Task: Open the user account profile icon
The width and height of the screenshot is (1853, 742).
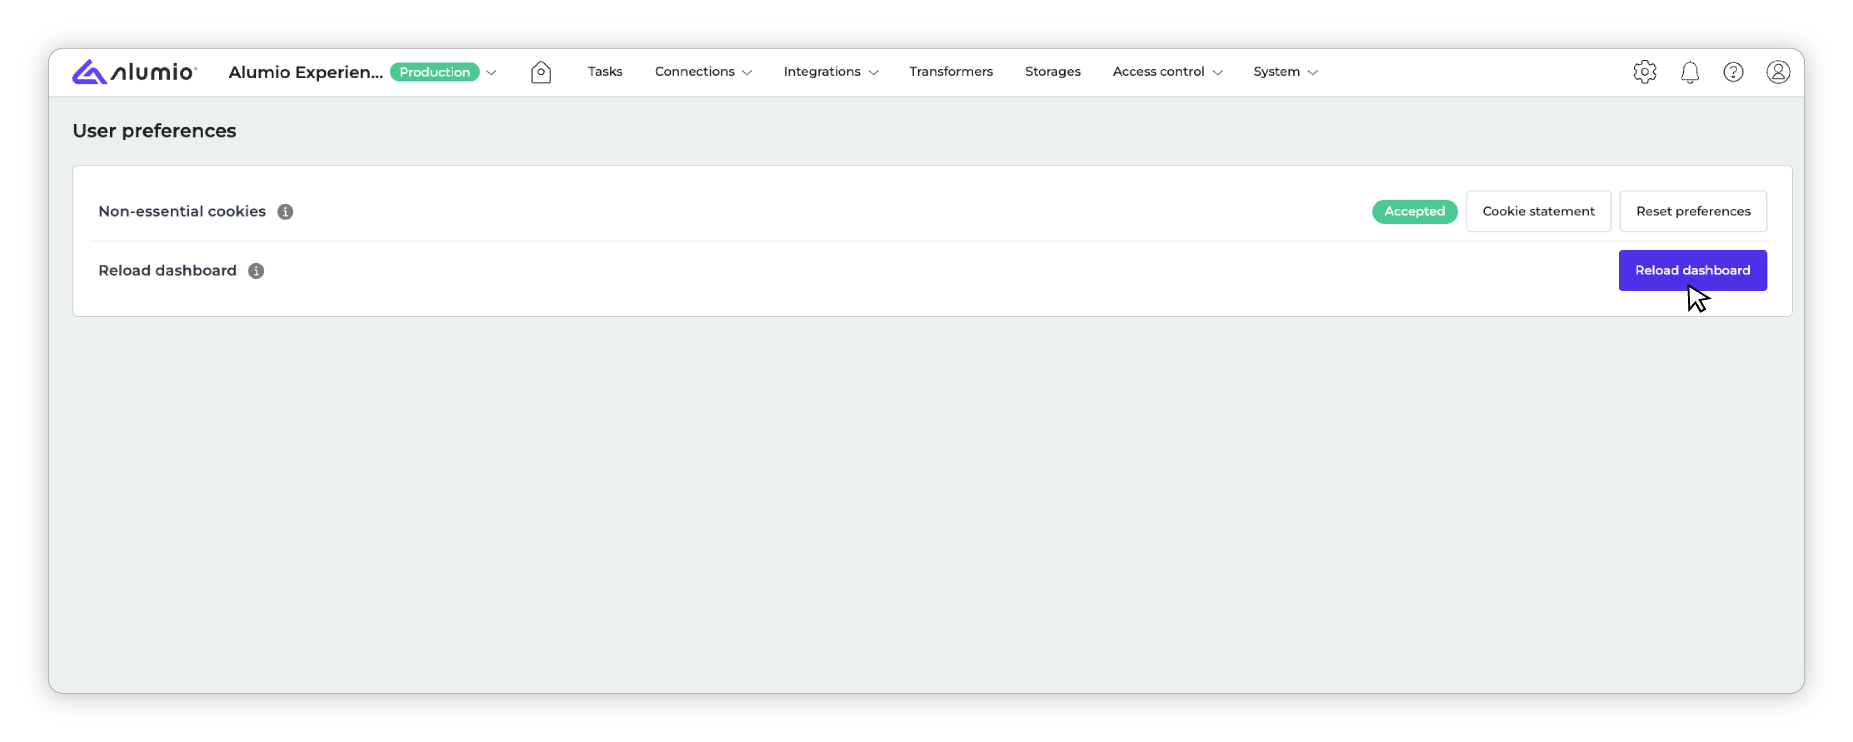Action: 1777,72
